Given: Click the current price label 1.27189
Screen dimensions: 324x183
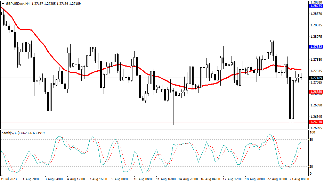Looking at the screenshot, I should (x=316, y=78).
